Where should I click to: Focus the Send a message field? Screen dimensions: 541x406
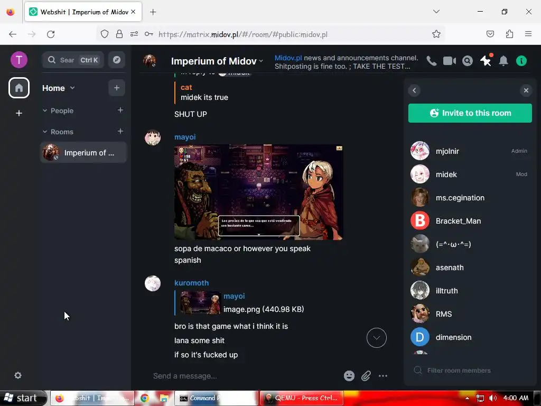click(245, 376)
